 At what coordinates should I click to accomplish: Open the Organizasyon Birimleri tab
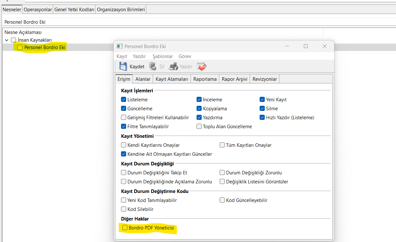point(121,10)
